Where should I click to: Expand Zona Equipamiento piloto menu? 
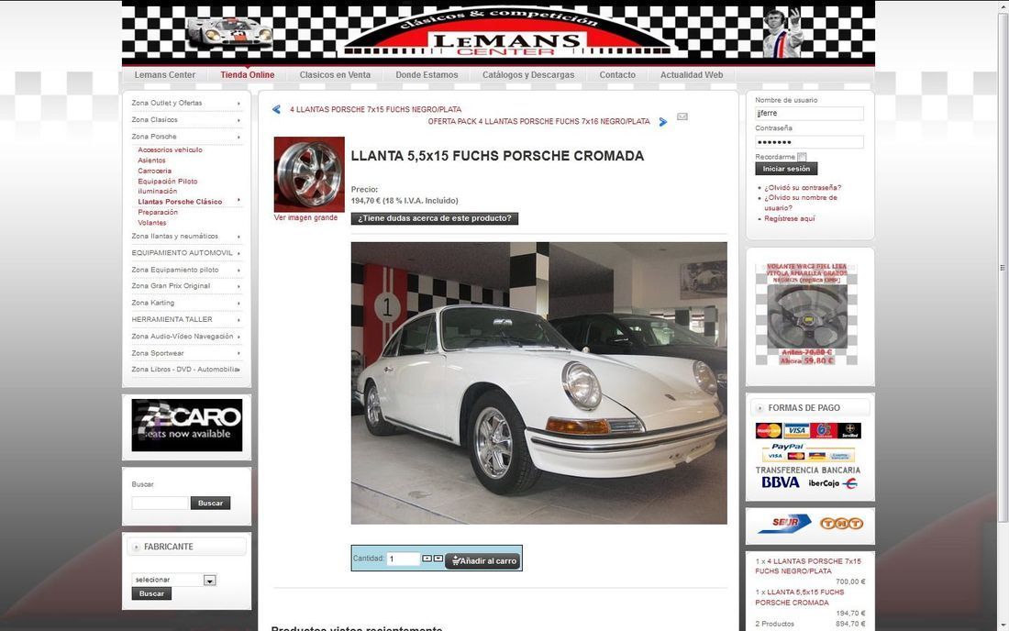(x=186, y=270)
